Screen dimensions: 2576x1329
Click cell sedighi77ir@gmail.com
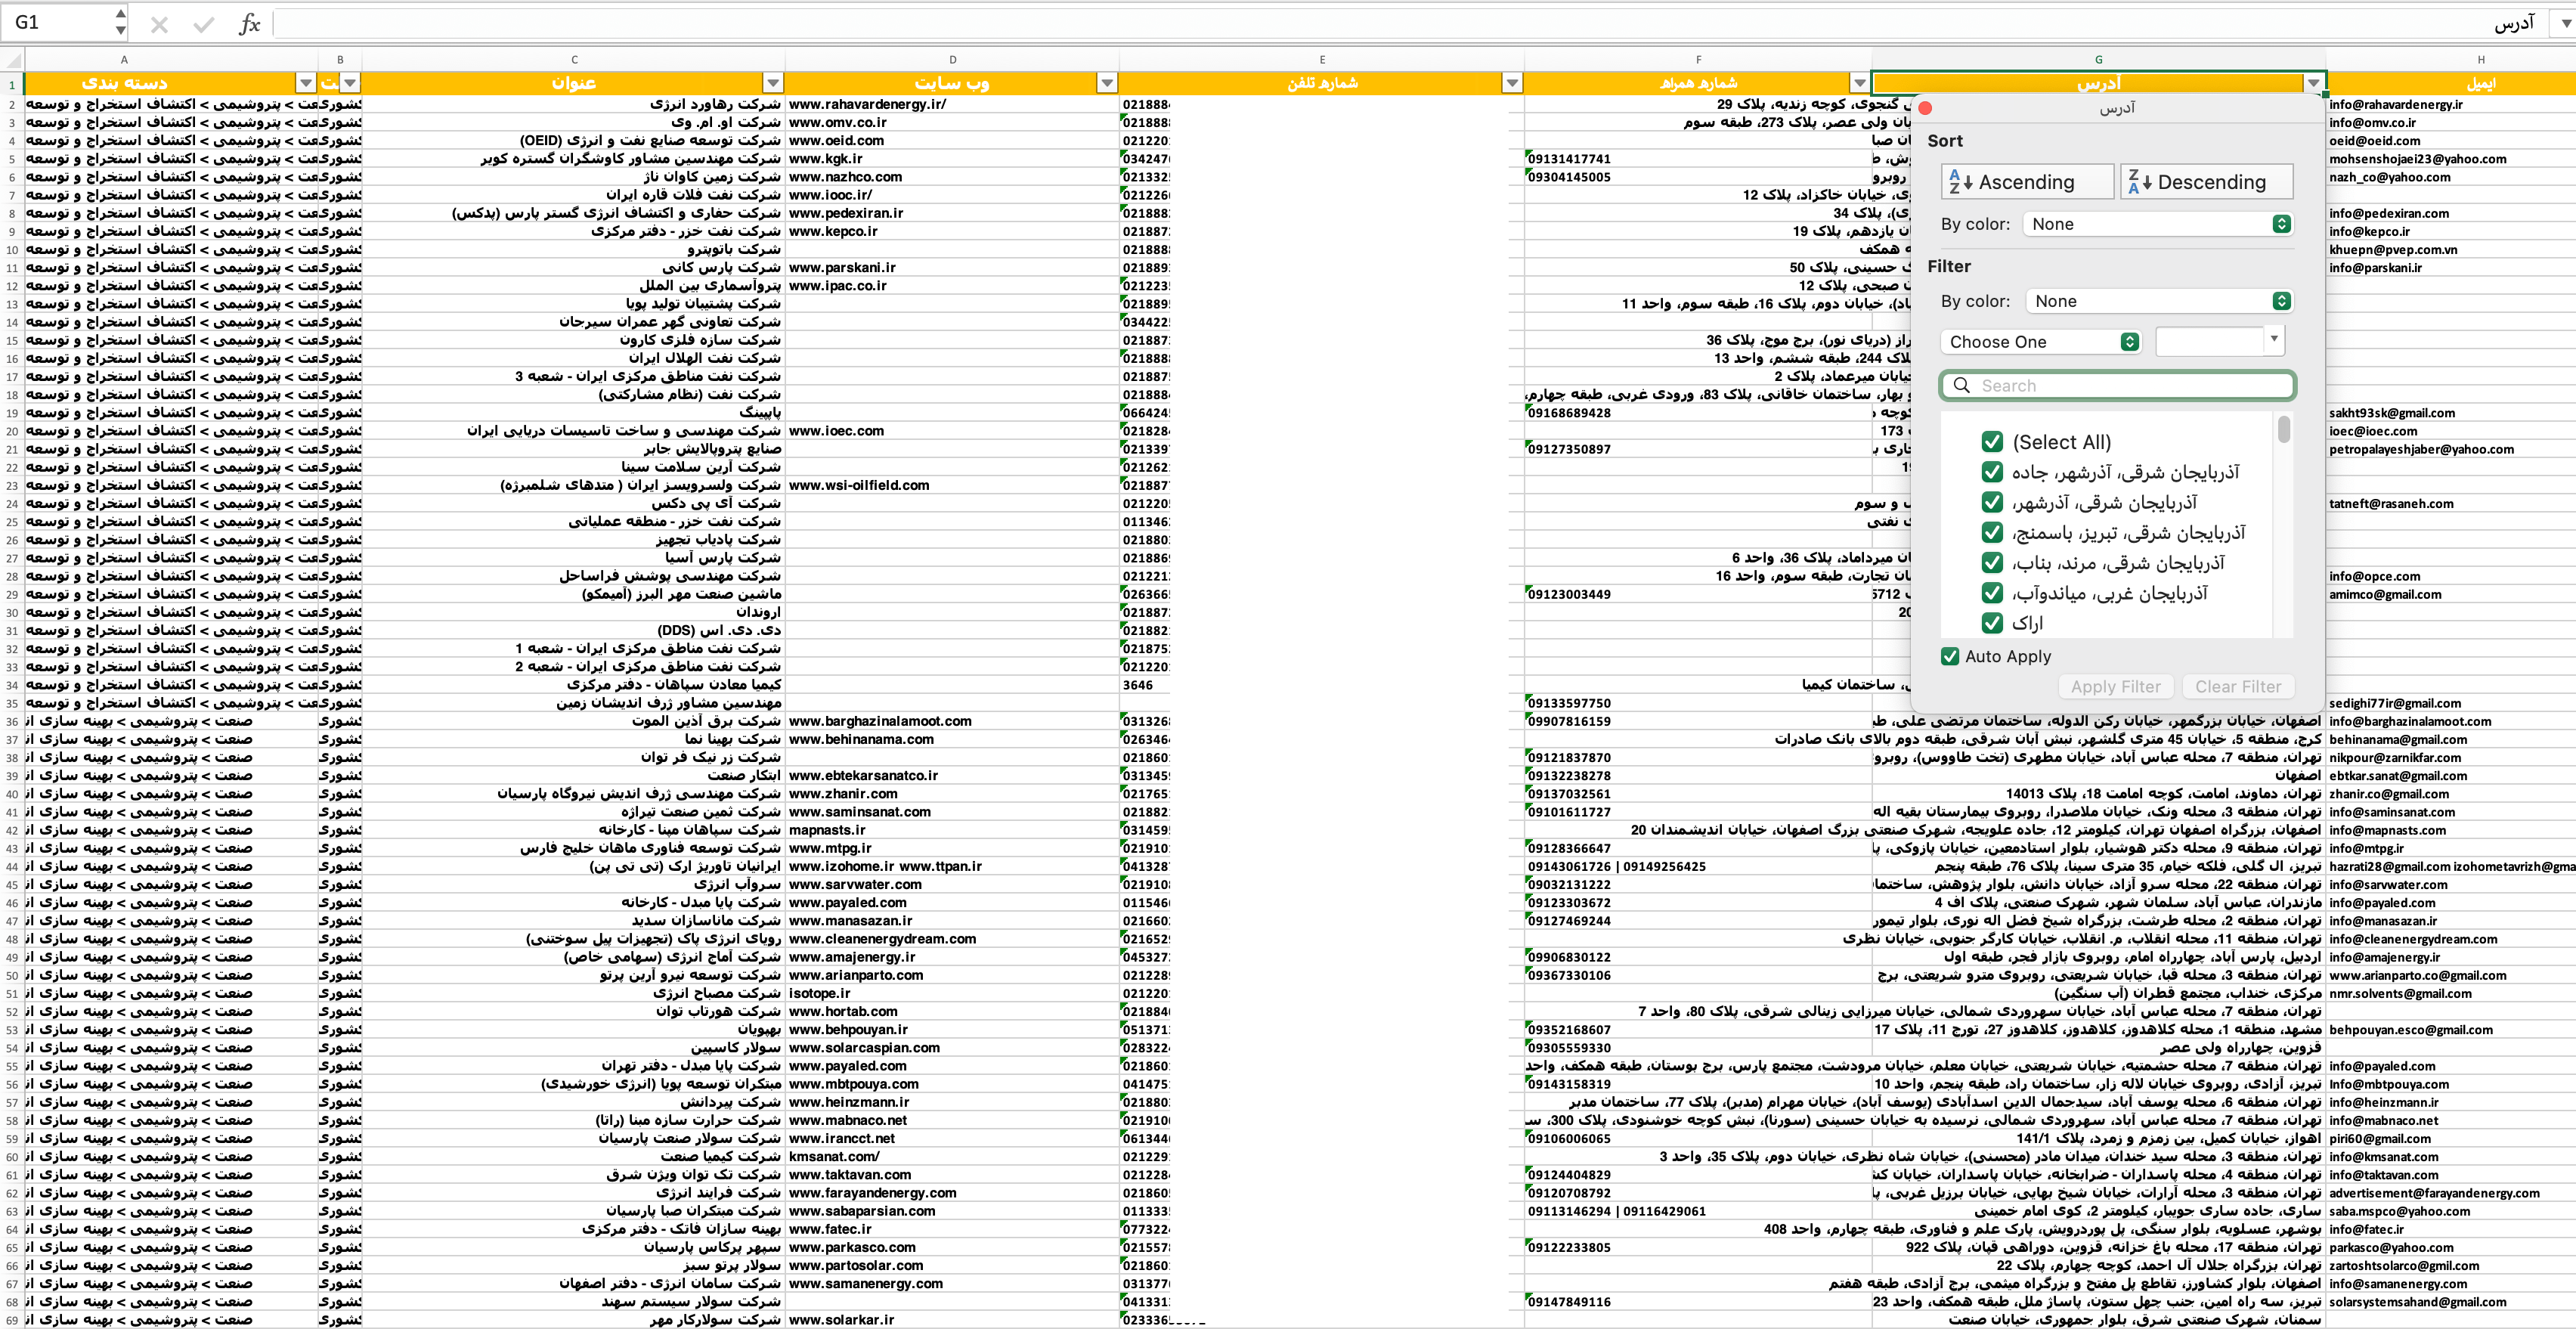click(2451, 703)
